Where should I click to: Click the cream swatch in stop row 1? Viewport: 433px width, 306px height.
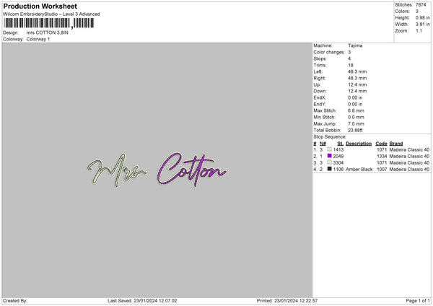pyautogui.click(x=330, y=149)
